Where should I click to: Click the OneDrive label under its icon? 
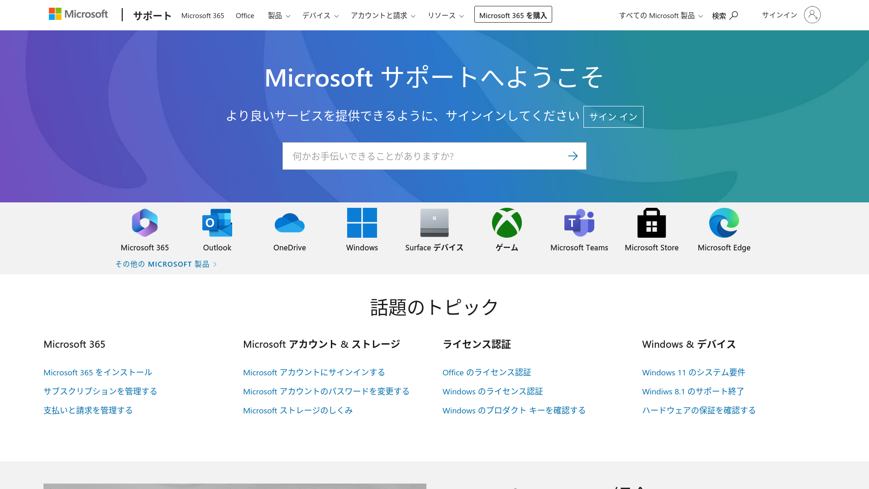(290, 248)
